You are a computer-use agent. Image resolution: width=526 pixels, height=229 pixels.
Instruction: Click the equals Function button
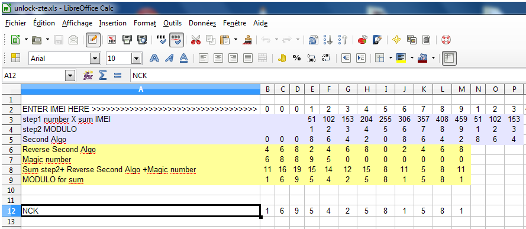pos(117,76)
